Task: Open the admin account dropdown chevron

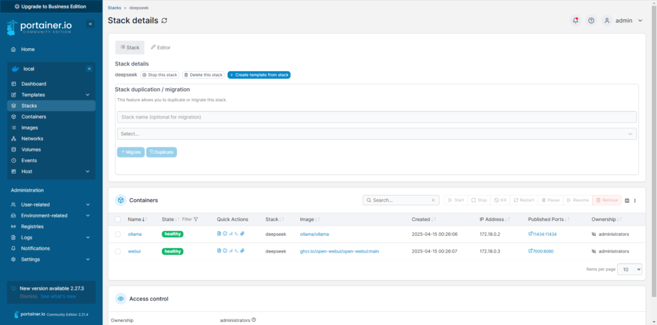Action: pos(640,21)
